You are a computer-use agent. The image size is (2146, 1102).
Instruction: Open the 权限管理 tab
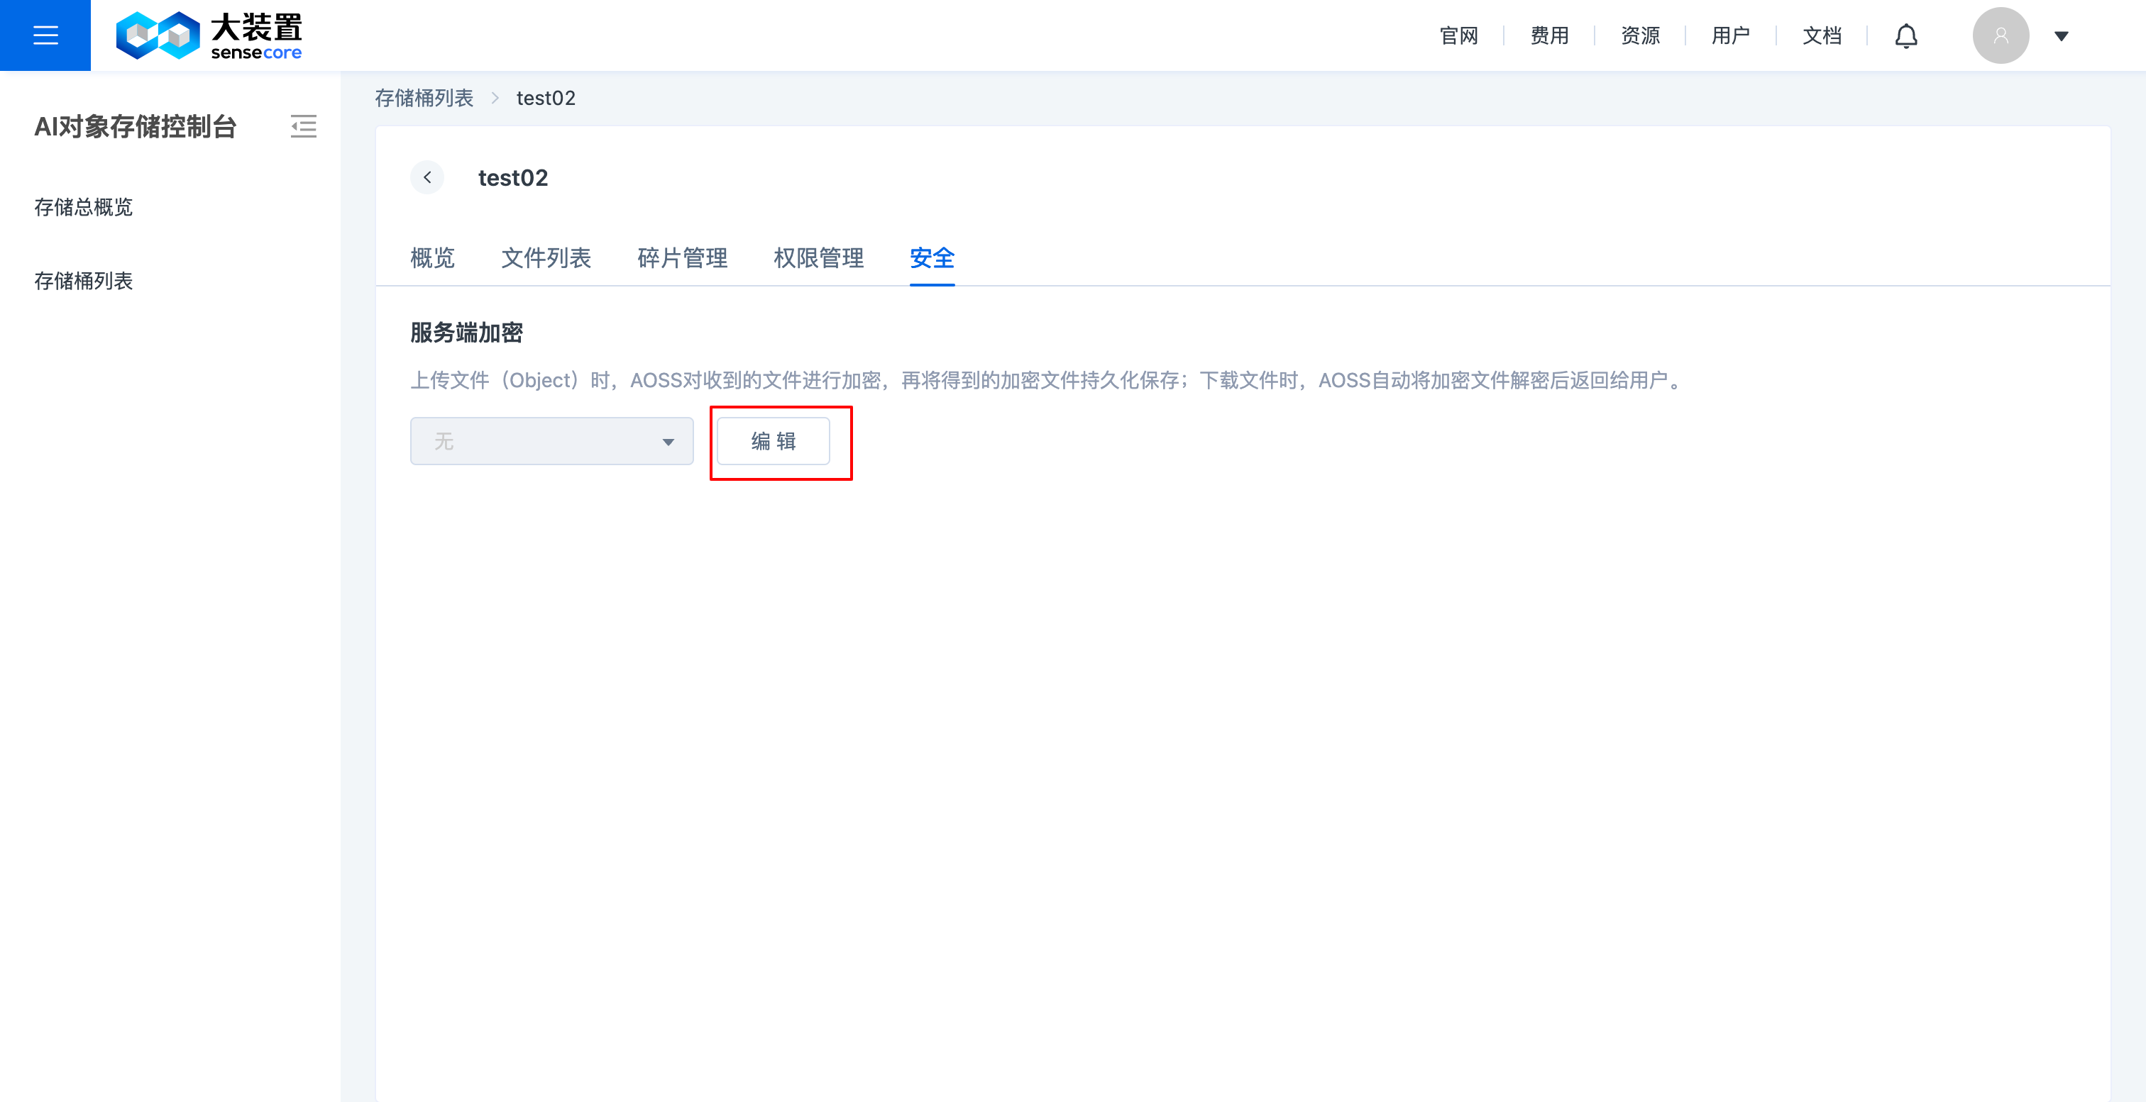[818, 258]
